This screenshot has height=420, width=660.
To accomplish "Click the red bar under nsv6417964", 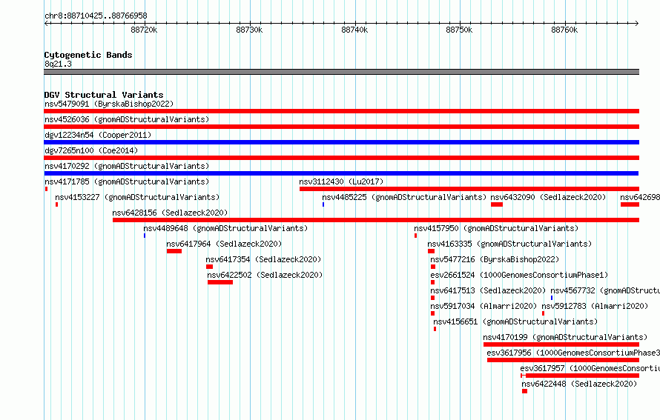I will click(174, 251).
